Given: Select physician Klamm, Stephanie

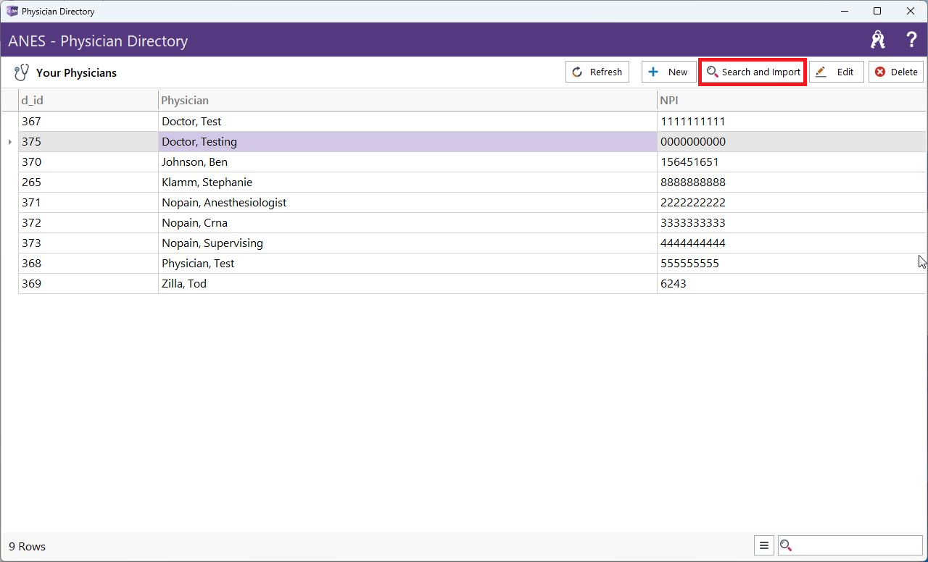Looking at the screenshot, I should [x=407, y=182].
